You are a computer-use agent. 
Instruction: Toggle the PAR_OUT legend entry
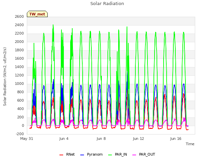point(144,154)
